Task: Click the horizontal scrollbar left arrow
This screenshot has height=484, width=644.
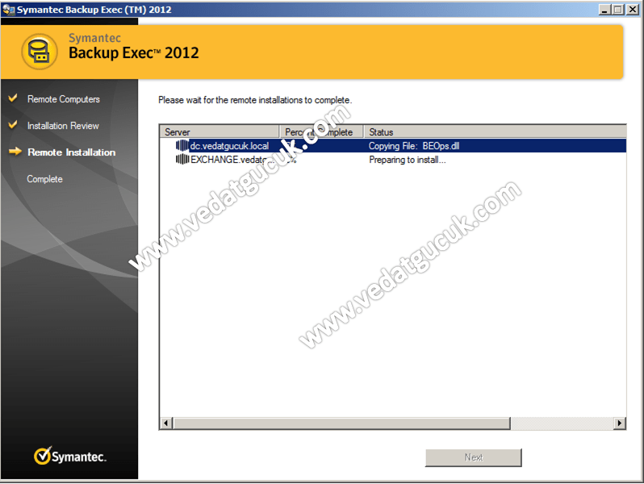Action: [x=166, y=423]
